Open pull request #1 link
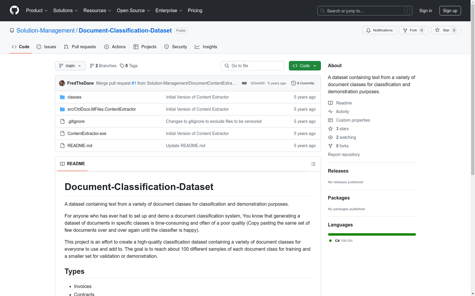475x296 pixels. point(134,83)
